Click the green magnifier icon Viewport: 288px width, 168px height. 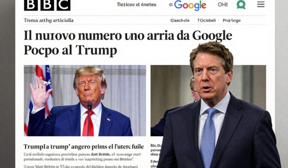[x=241, y=4]
